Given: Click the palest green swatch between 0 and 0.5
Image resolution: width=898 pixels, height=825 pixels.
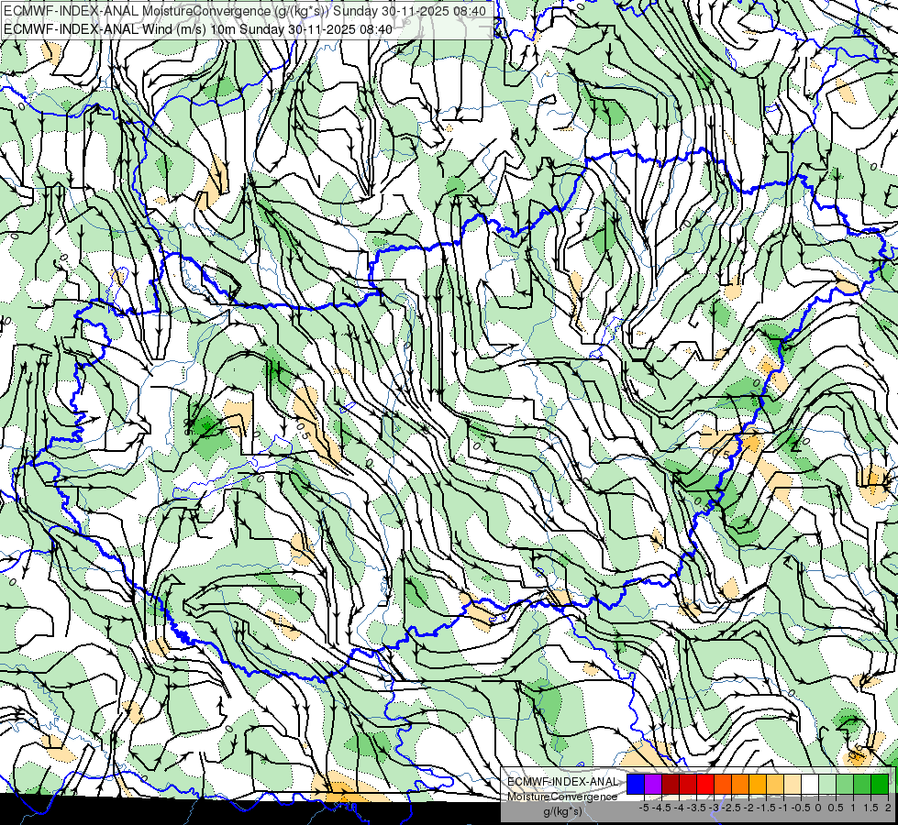Looking at the screenshot, I should [x=827, y=784].
